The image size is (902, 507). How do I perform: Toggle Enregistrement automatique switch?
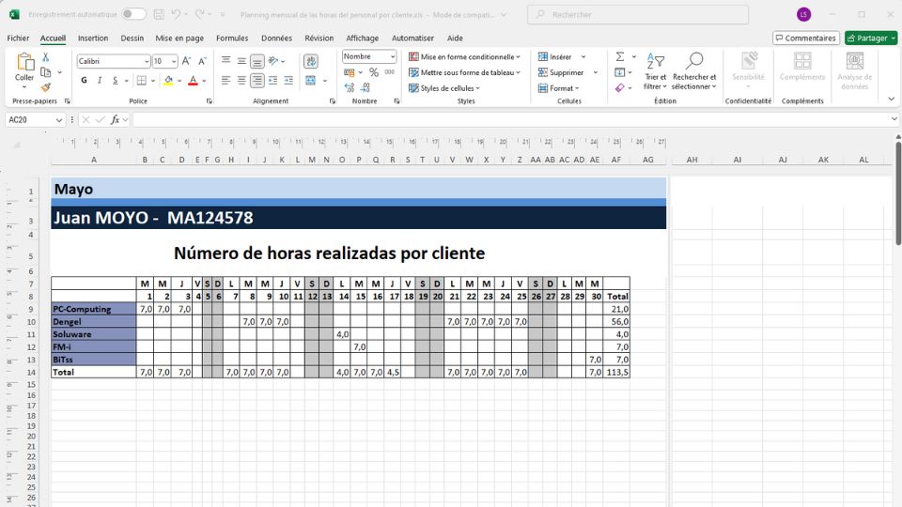[x=133, y=14]
